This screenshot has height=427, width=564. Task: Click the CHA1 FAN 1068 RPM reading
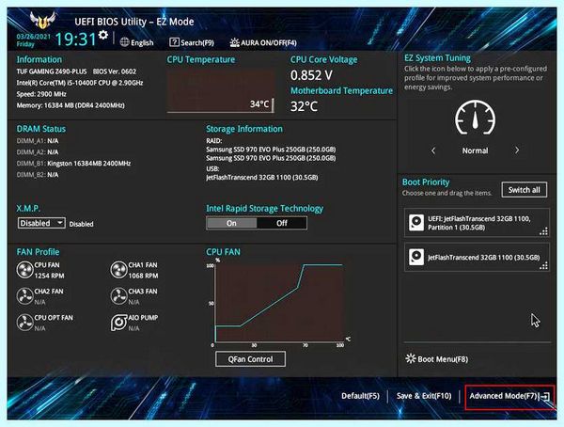coord(143,276)
